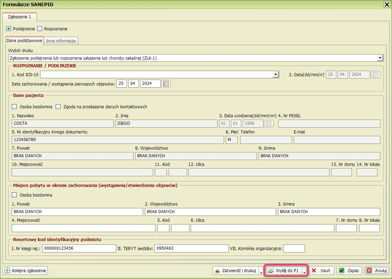Switch to the Inne informacje tab
This screenshot has height=279, width=392.
61,41
